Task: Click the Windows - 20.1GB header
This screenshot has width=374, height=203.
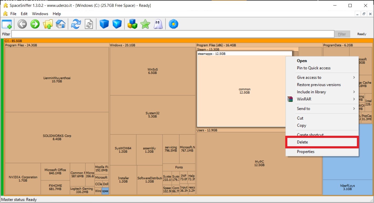Action: pyautogui.click(x=152, y=45)
